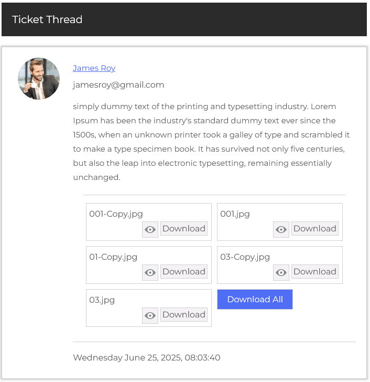Viewport: 370px width, 382px height.
Task: Click the Wednesday June 25, 2025 timestamp
Action: click(147, 358)
